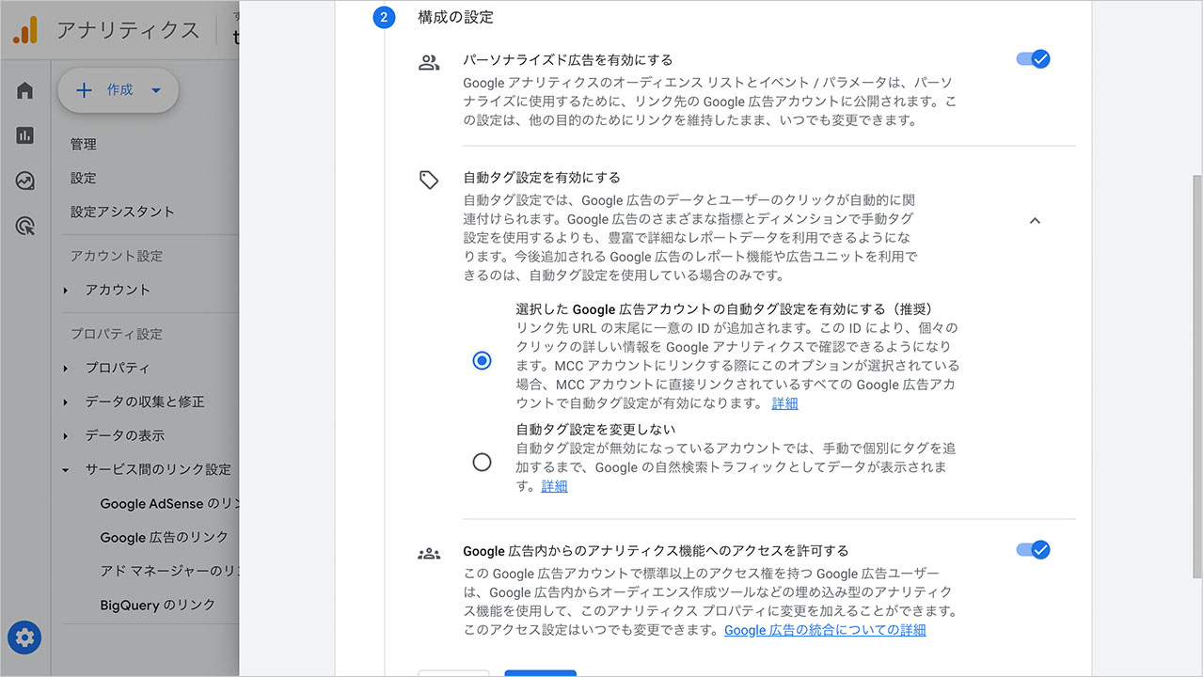The width and height of the screenshot is (1203, 677).
Task: Collapse the 自動タグ設定 section chevron
Action: 1035,220
